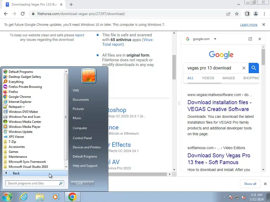
Task: Switch to the IMAGES search tab
Action: [229, 78]
